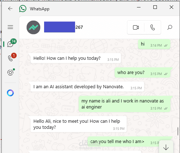Click the WhatsApp logo in the title bar
180x153 pixels.
pyautogui.click(x=23, y=9)
